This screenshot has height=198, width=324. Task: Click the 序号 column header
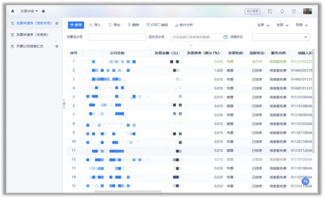(x=74, y=53)
